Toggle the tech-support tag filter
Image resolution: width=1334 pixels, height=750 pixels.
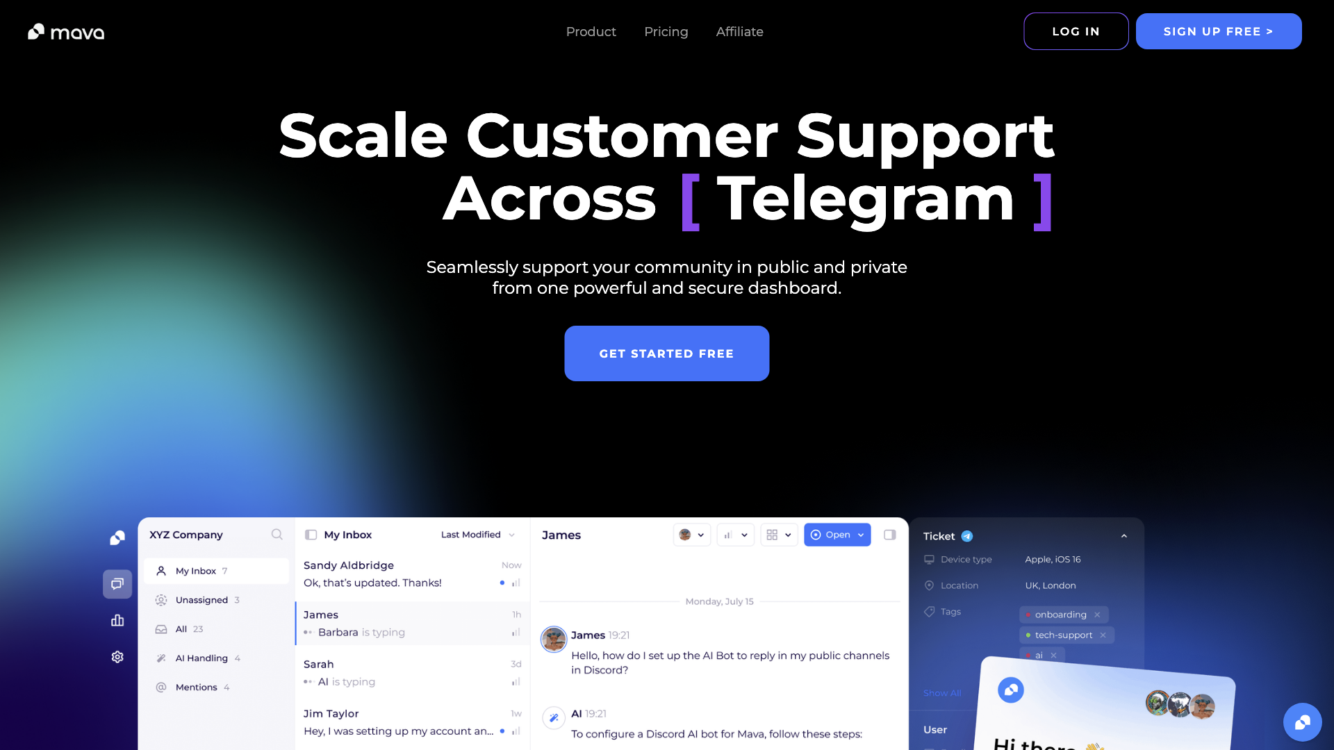click(x=1064, y=635)
